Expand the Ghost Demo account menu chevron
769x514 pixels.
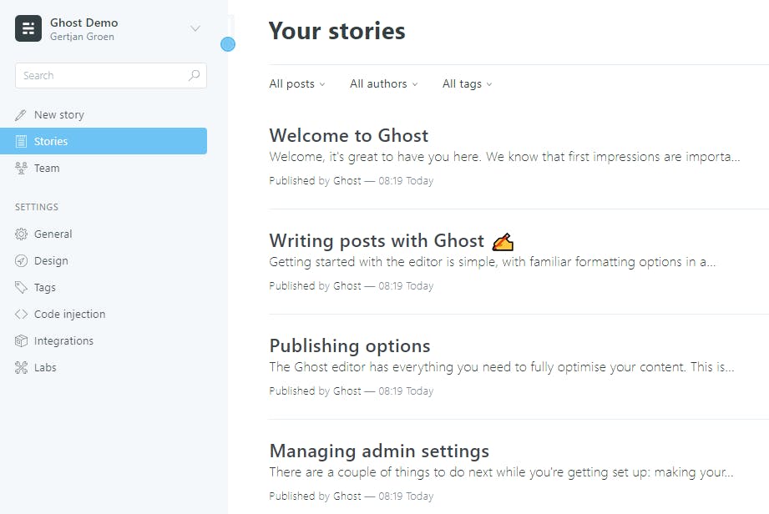(x=195, y=28)
